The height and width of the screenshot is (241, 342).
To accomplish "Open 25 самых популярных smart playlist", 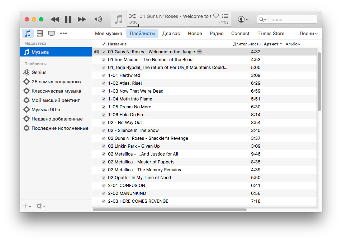I will (x=56, y=82).
